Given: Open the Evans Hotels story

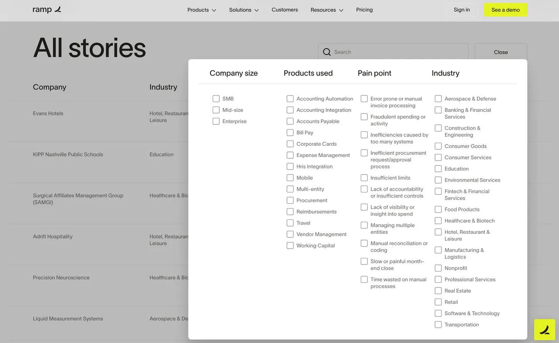Looking at the screenshot, I should pyautogui.click(x=48, y=113).
